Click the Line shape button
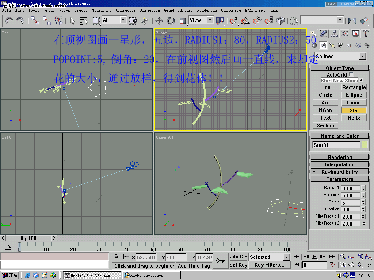Screen dimensions: 374x280 [325, 87]
